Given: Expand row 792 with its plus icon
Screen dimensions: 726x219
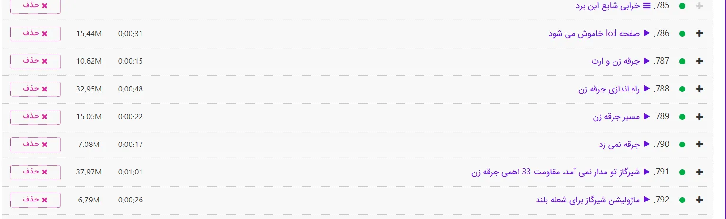Looking at the screenshot, I should [699, 200].
